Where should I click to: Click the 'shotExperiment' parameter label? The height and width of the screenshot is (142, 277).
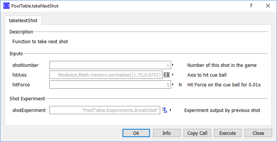click(x=29, y=110)
